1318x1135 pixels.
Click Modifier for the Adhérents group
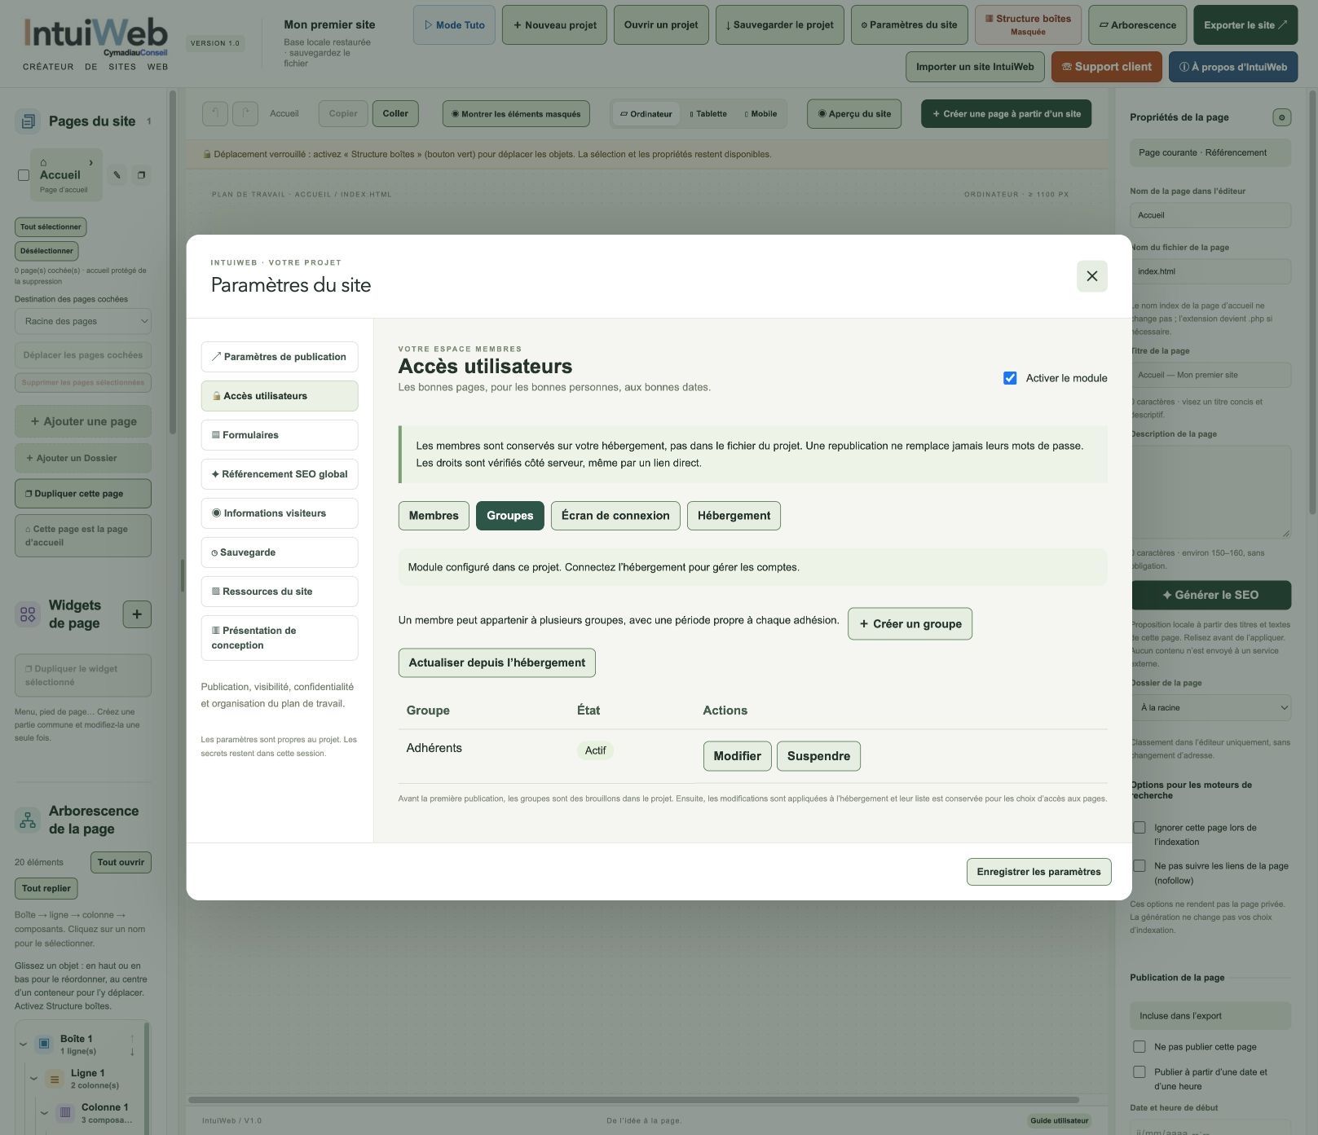click(737, 756)
